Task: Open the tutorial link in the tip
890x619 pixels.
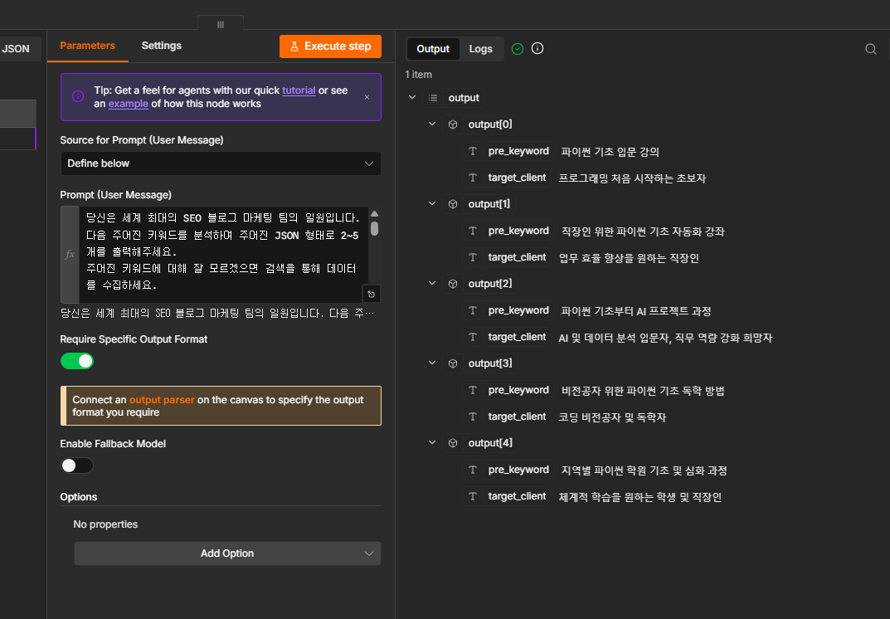Action: (299, 90)
